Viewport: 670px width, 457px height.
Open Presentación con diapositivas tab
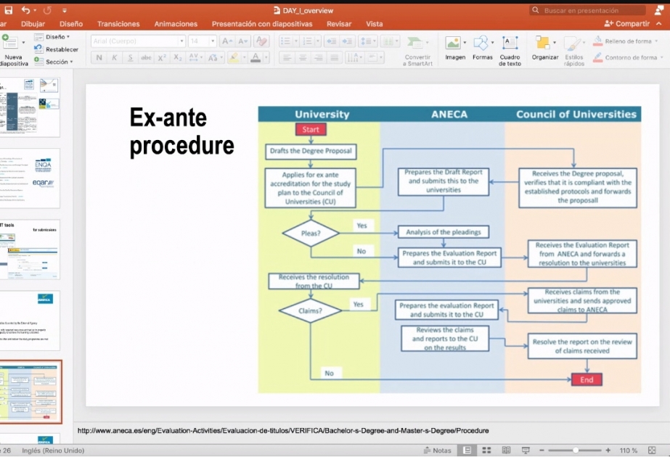point(262,24)
